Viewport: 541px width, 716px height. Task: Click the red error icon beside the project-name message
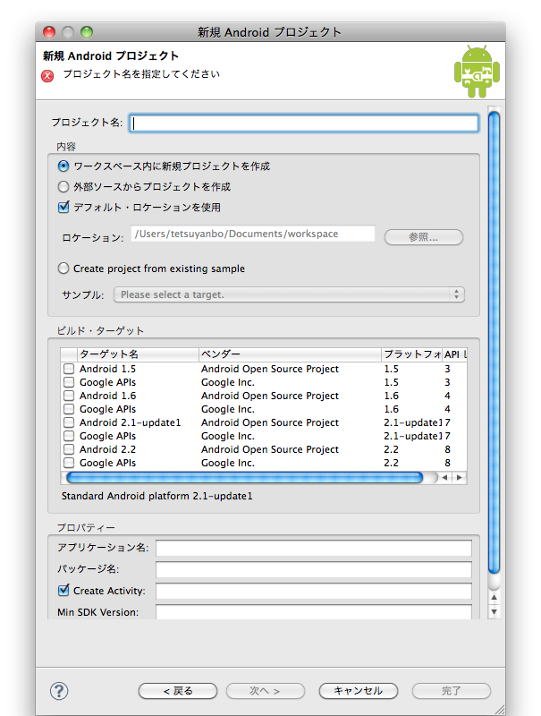pyautogui.click(x=47, y=76)
